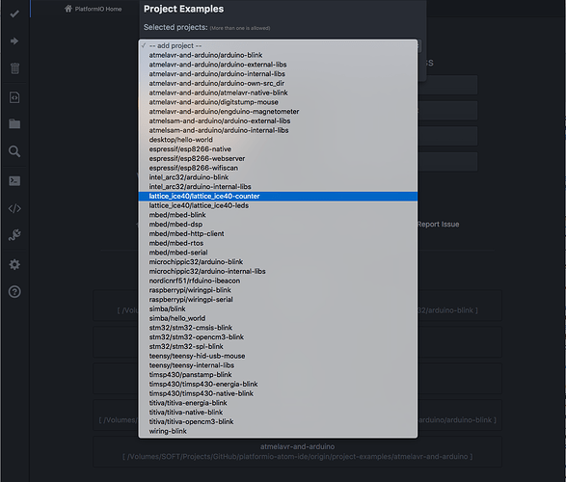
Task: Click the search magnifier icon in sidebar
Action: 14,151
